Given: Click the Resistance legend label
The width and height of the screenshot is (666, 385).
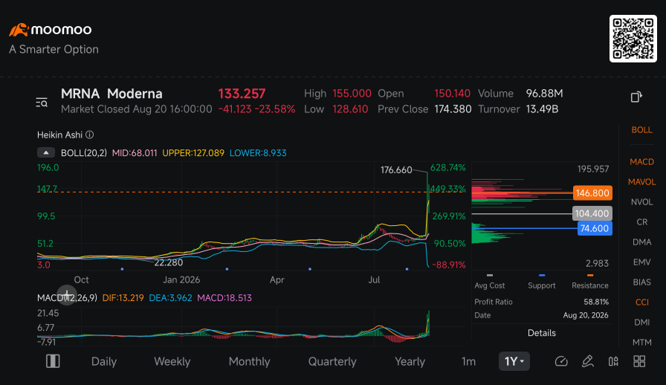Looking at the screenshot, I should tap(590, 285).
